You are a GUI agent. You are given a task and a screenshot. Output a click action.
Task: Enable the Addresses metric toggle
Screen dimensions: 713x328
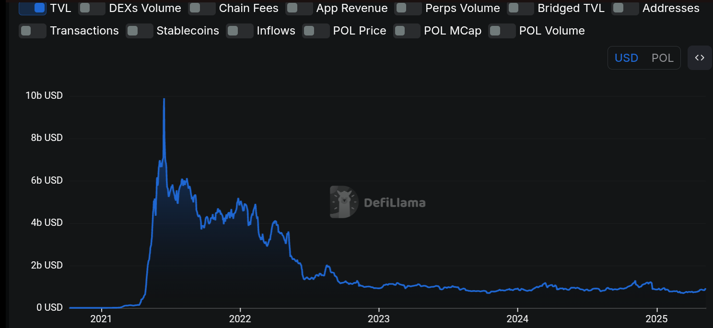point(625,8)
